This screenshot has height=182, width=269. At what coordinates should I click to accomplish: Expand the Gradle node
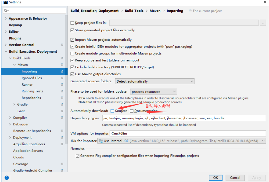point(14,105)
